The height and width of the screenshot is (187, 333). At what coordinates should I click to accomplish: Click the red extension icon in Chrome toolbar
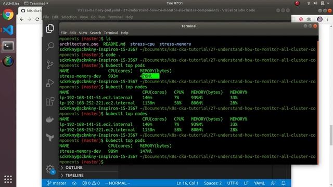301,19
